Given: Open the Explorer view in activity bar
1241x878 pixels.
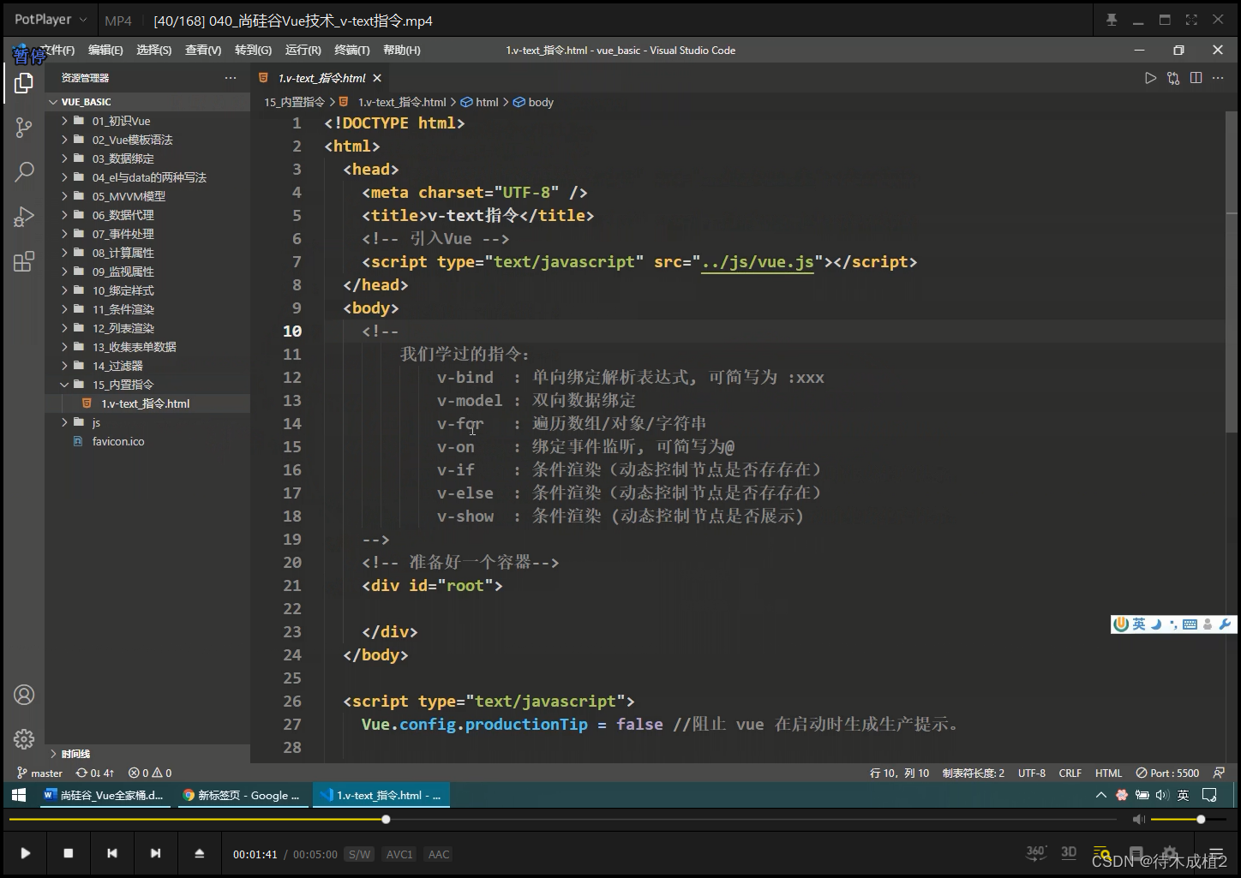Looking at the screenshot, I should (24, 83).
